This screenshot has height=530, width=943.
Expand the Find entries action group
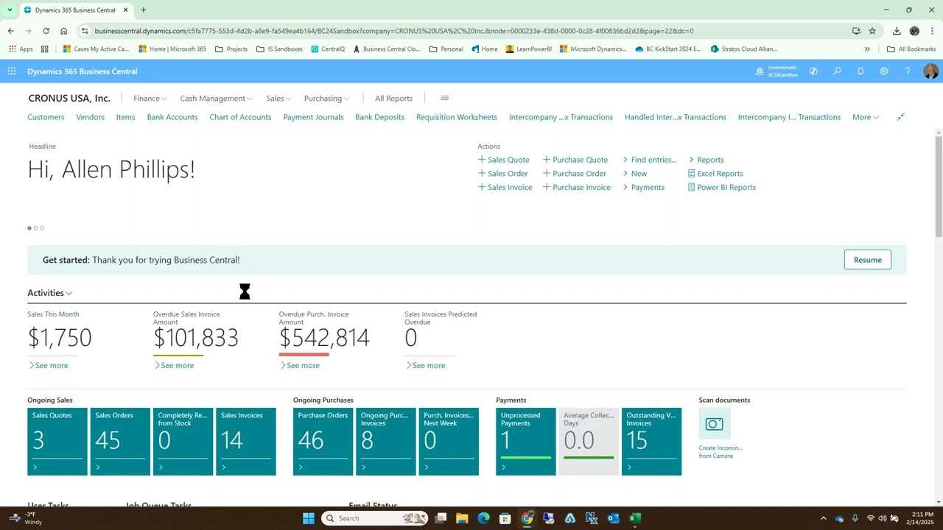point(650,160)
